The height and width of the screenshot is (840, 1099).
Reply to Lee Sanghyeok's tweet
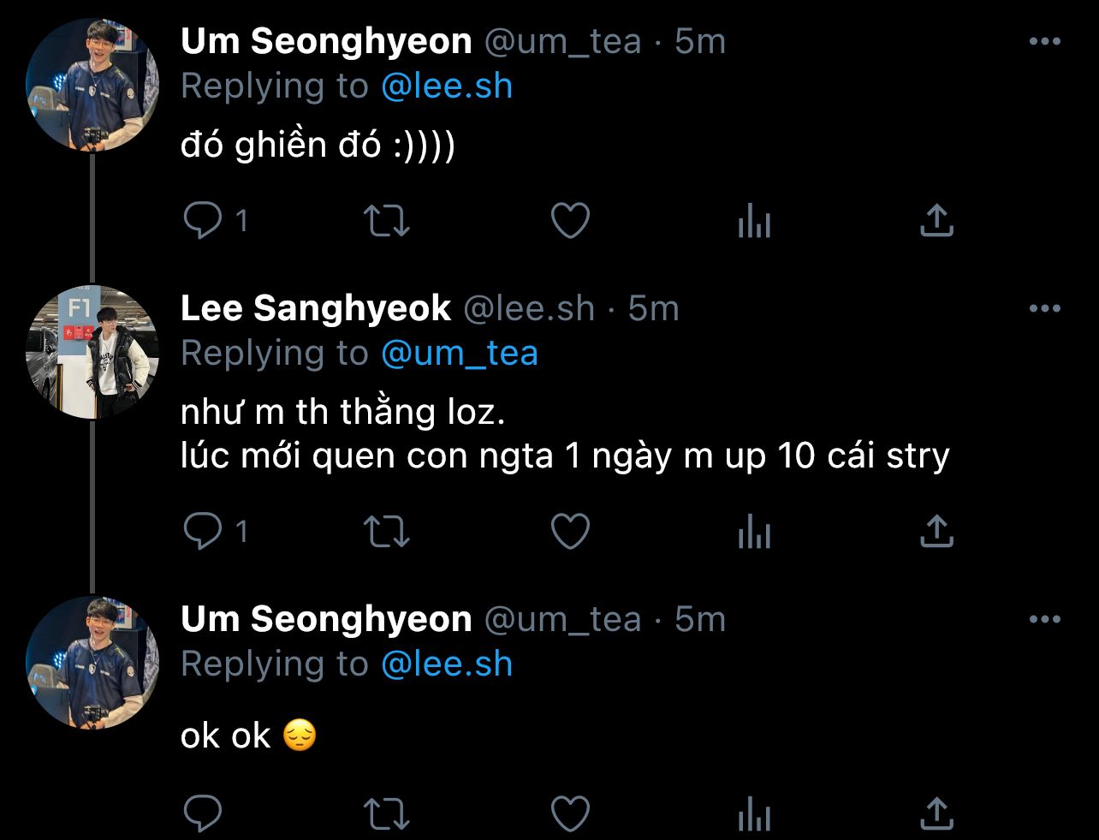point(203,532)
